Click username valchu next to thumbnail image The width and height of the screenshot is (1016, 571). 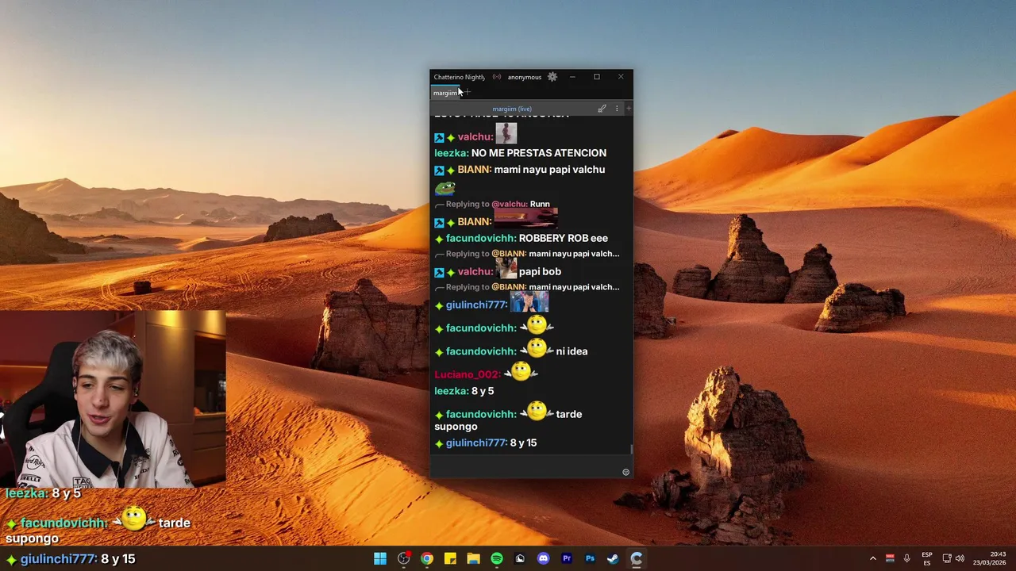475,137
